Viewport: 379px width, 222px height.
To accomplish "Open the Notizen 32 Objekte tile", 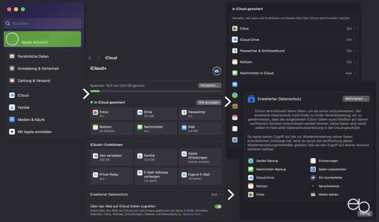I will pos(111,128).
